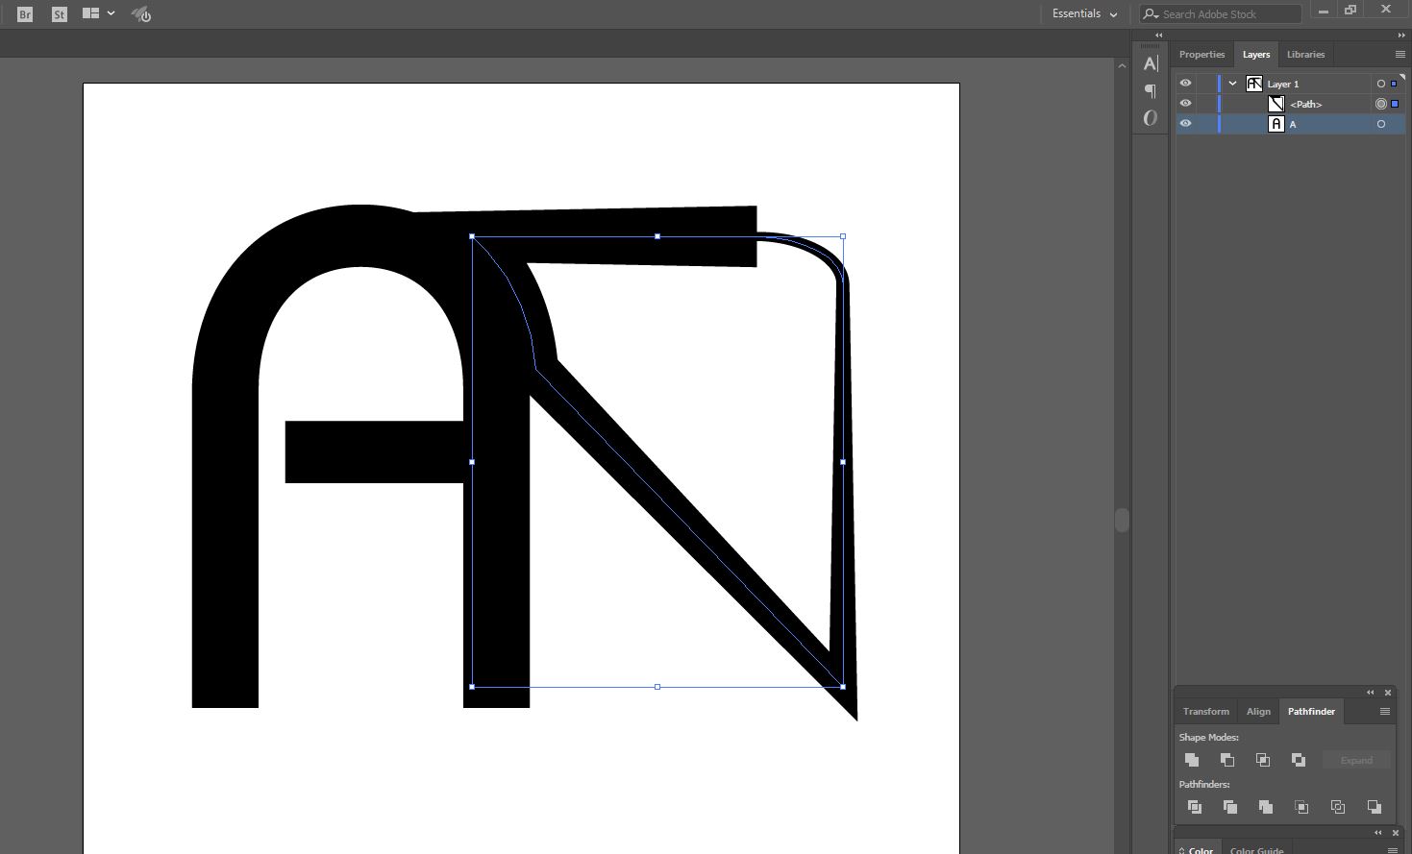Close the Color panel group
The height and width of the screenshot is (854, 1412).
[1396, 833]
